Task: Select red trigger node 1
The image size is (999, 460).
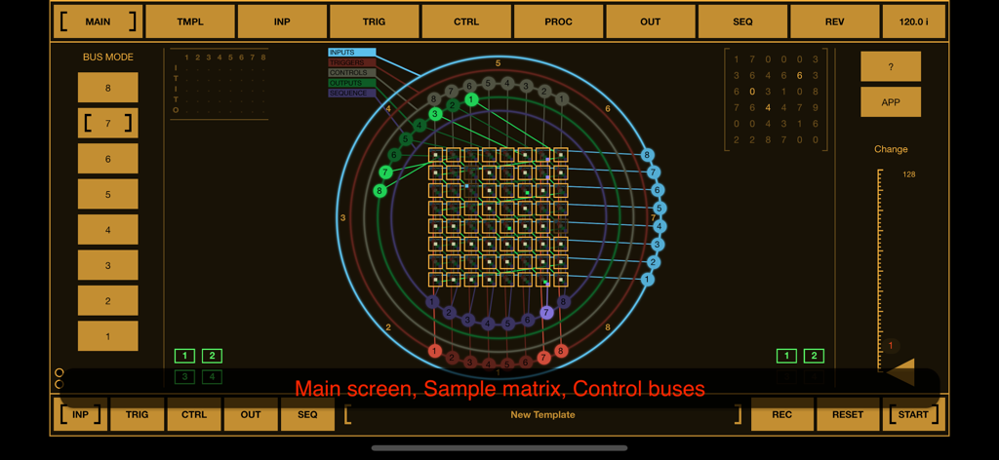Action: [x=434, y=351]
